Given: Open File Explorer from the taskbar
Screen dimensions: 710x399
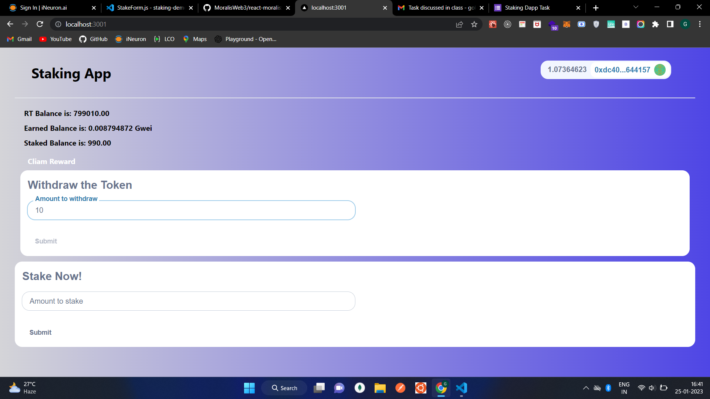Looking at the screenshot, I should [380, 388].
